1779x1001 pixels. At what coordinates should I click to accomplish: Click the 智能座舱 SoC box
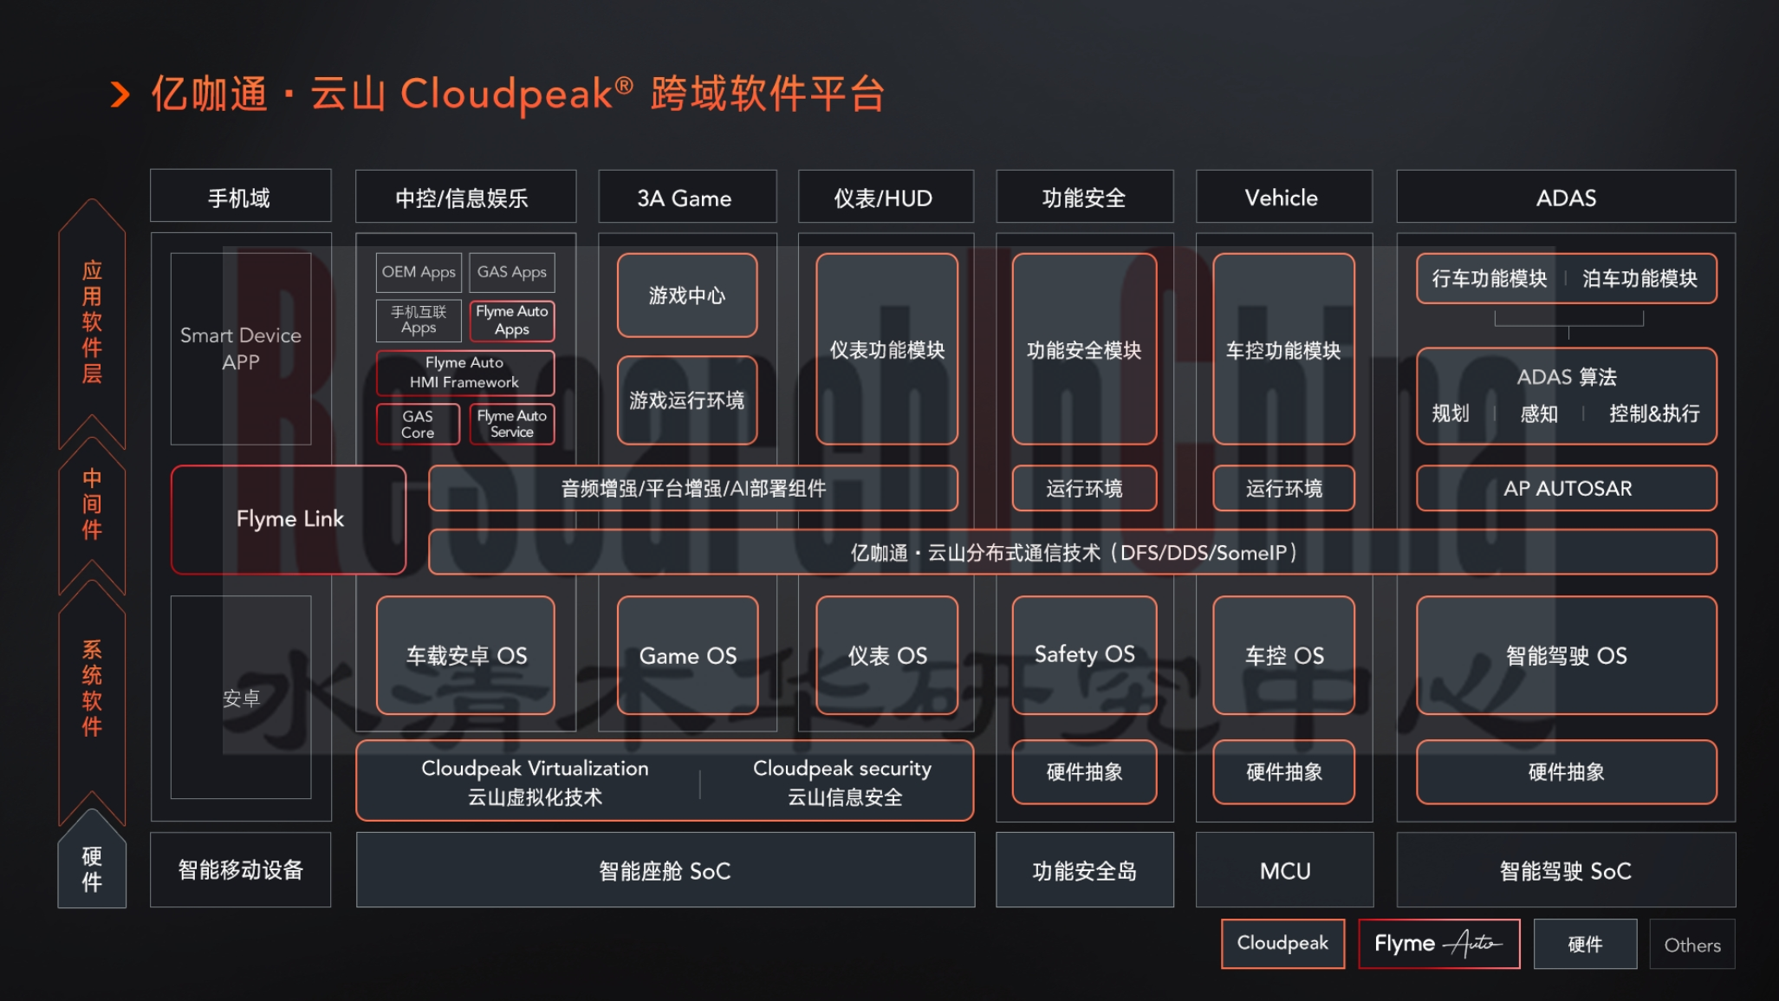coord(666,869)
